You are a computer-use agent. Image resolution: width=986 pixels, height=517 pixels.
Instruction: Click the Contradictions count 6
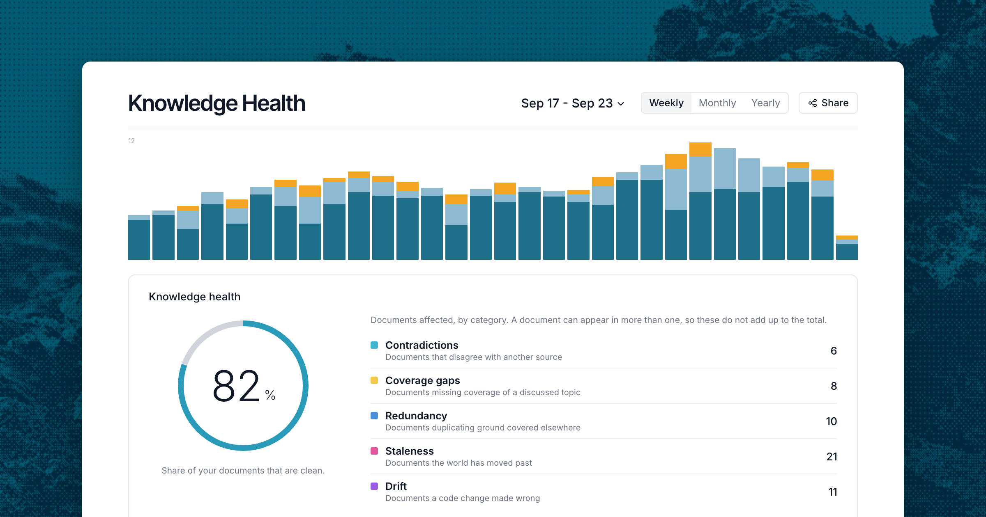click(x=834, y=351)
